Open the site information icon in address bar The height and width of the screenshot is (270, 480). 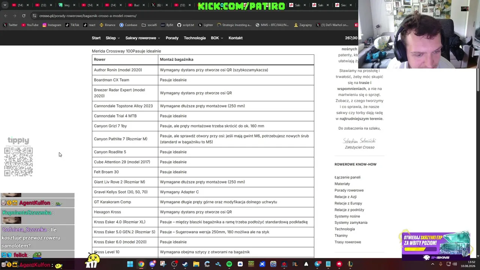coord(34,16)
